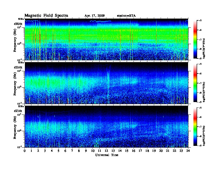
Task: Click hour tick label "12" on time axis
Action: 106,151
